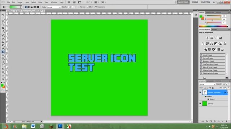Select the Eyedropper tool
The image size is (231, 129).
pyautogui.click(x=3, y=31)
